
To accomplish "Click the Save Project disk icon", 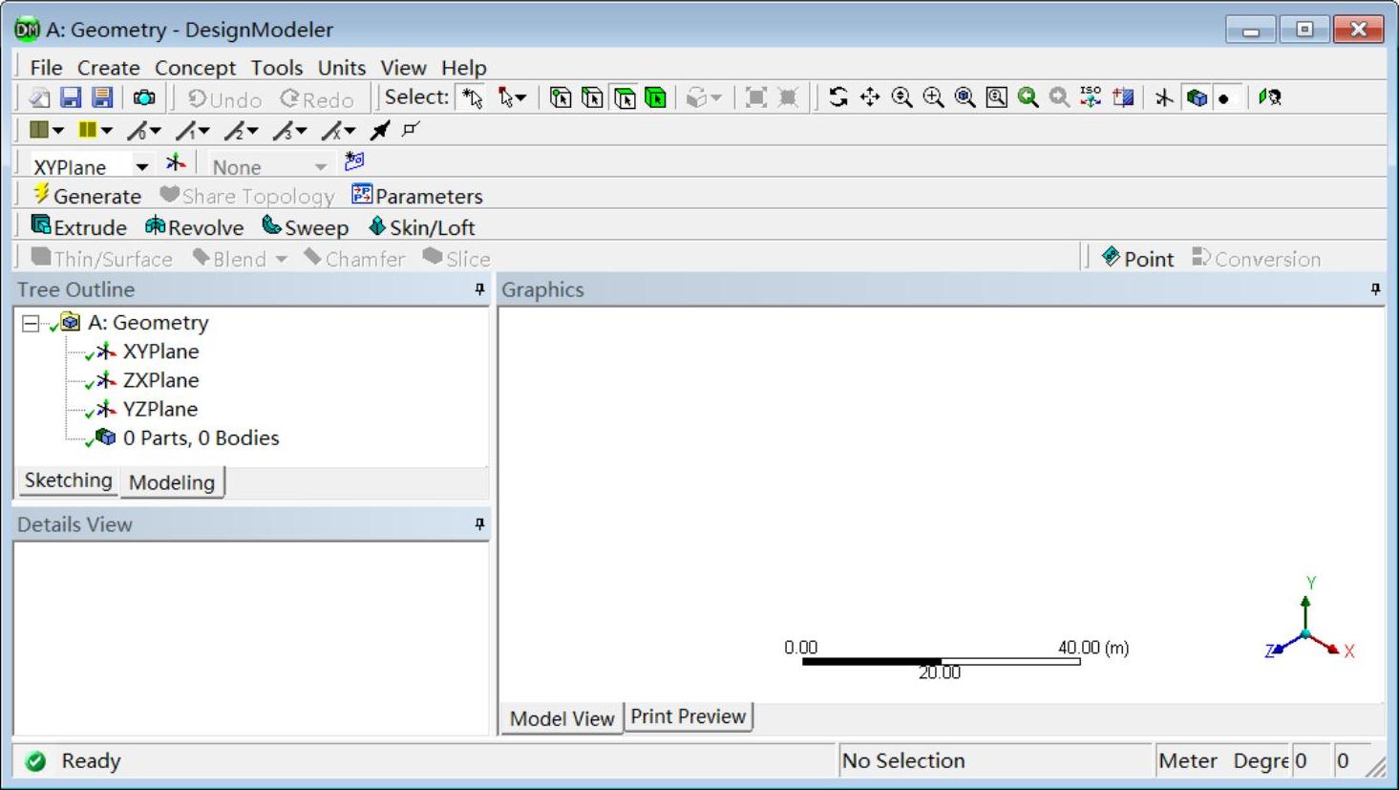I will [70, 97].
